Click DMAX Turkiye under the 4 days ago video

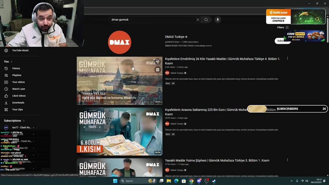click(177, 124)
